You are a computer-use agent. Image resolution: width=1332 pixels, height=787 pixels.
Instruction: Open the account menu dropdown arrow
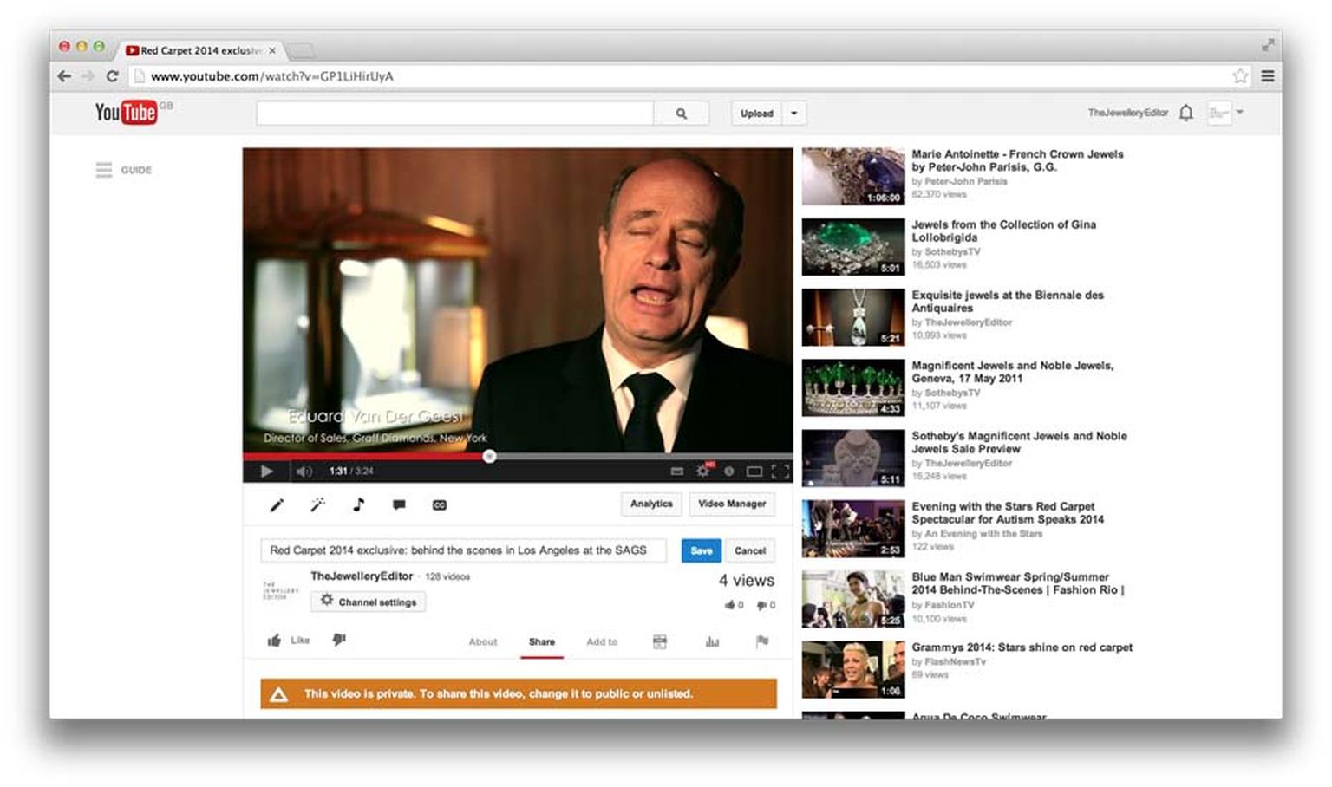click(1240, 112)
